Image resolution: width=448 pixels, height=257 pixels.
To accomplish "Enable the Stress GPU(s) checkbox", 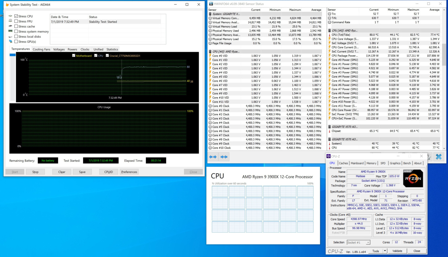I will tap(16, 42).
